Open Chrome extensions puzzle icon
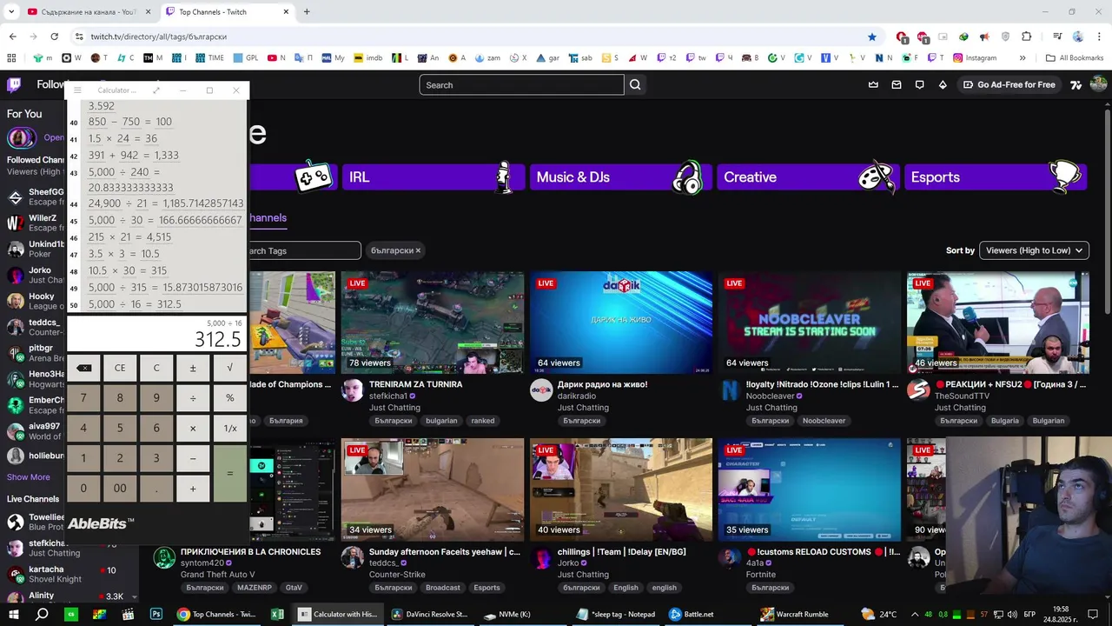 1027,37
